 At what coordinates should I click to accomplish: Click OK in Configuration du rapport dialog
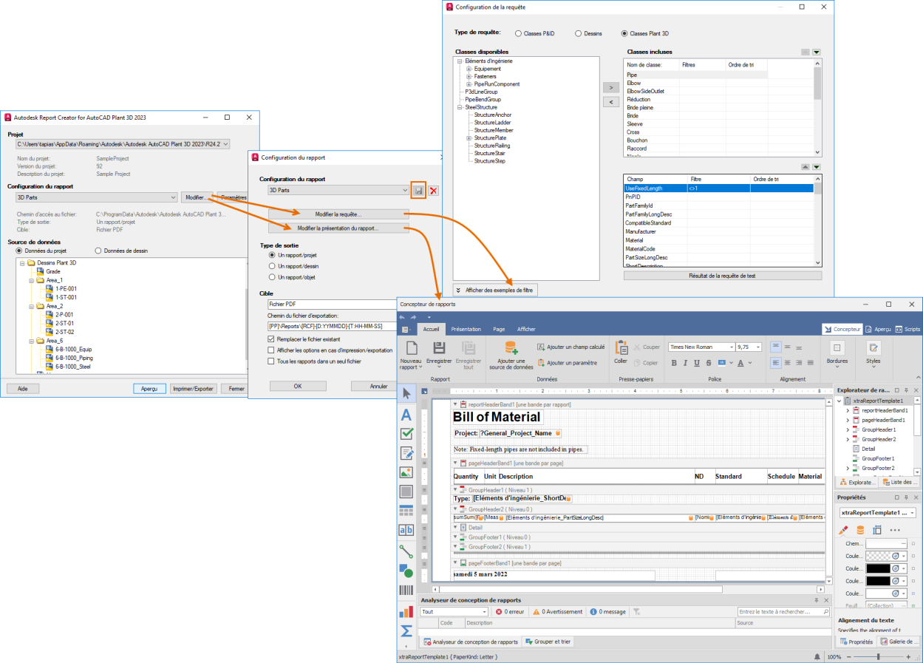298,386
